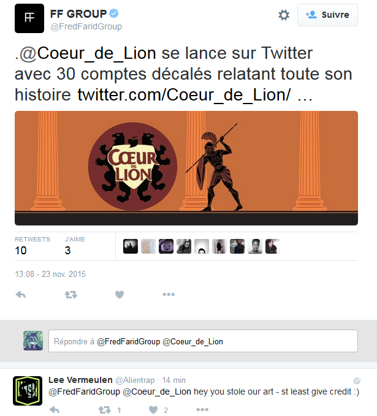Reply to Lee Vermeulen's comment

(x=55, y=410)
